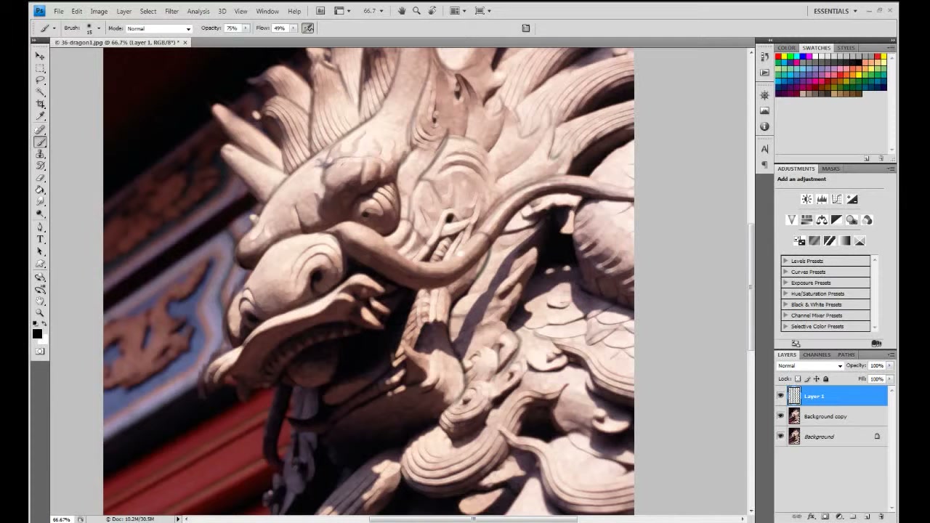Toggle lock position

(817, 379)
